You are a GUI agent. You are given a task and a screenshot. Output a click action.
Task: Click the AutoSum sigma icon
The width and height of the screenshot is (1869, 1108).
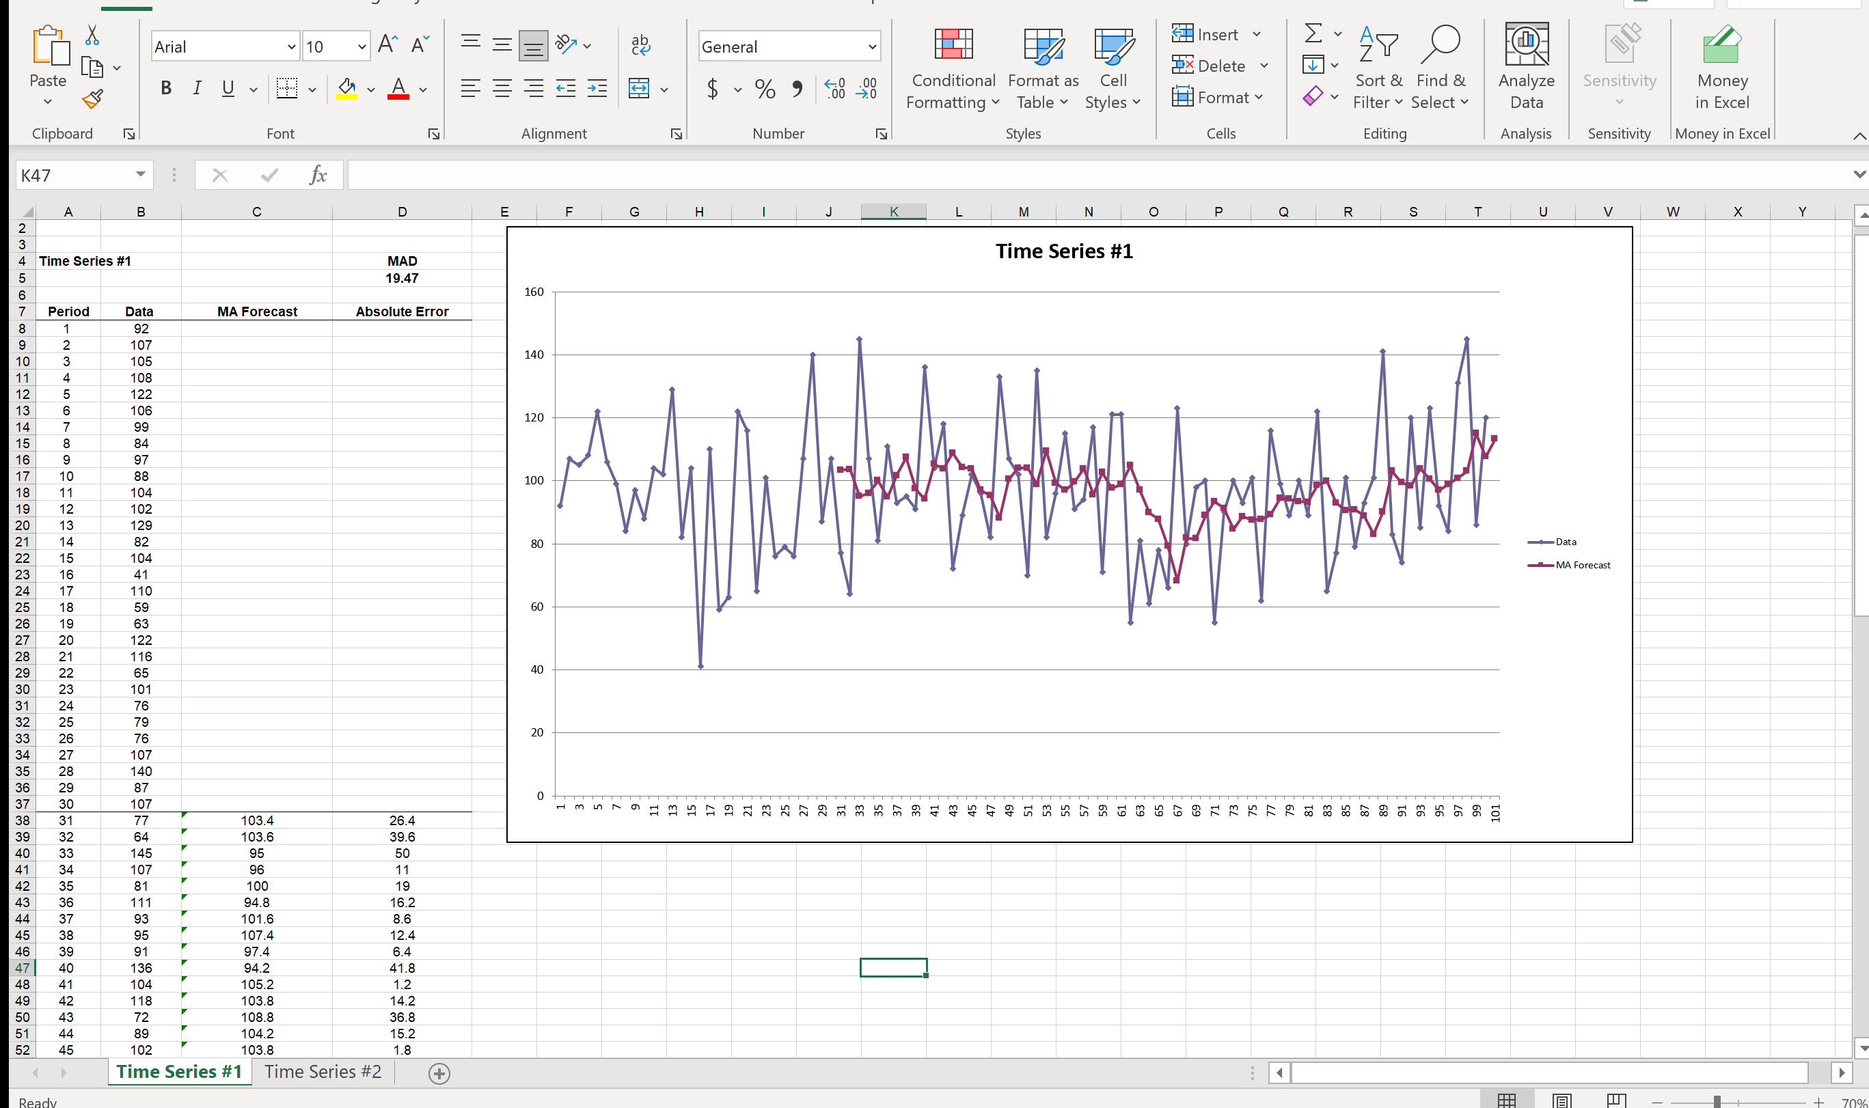(x=1312, y=33)
